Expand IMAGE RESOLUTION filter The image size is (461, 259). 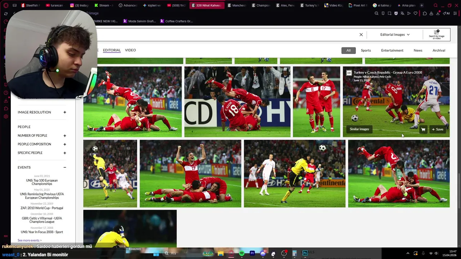point(42,112)
